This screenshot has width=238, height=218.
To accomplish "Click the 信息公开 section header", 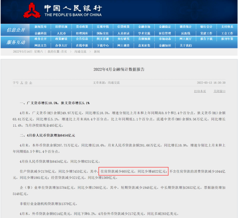I will (16, 30).
